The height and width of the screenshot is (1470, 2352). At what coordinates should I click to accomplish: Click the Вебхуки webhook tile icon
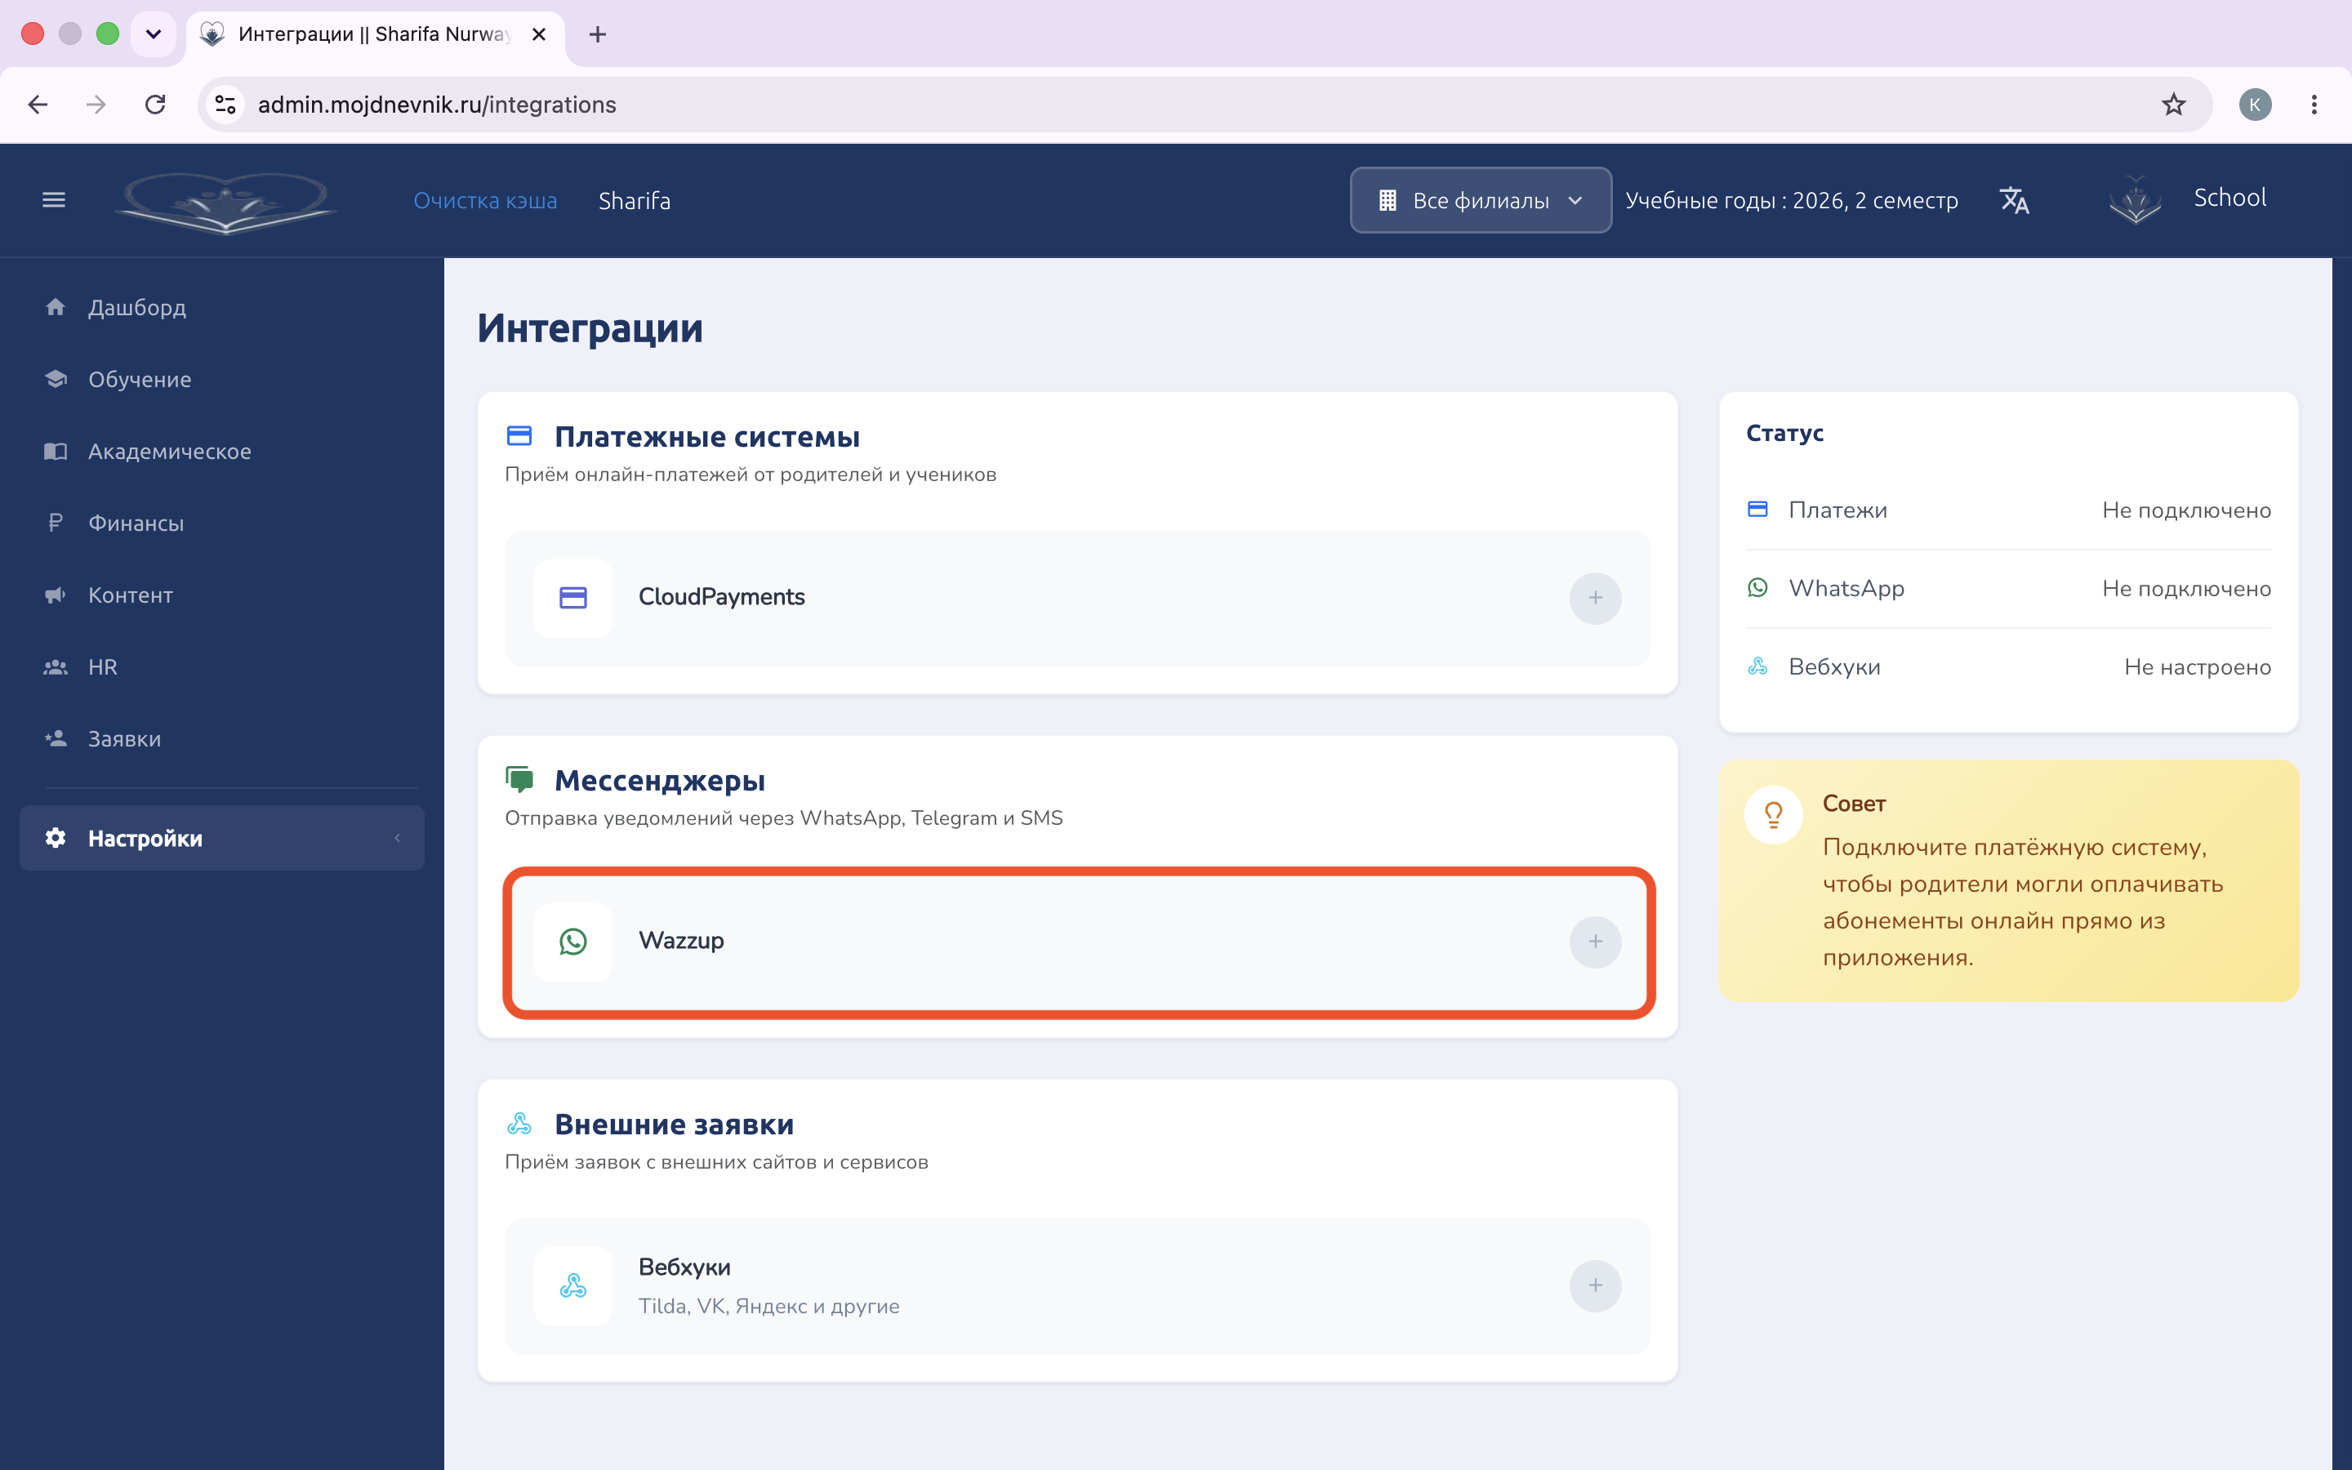point(573,1285)
